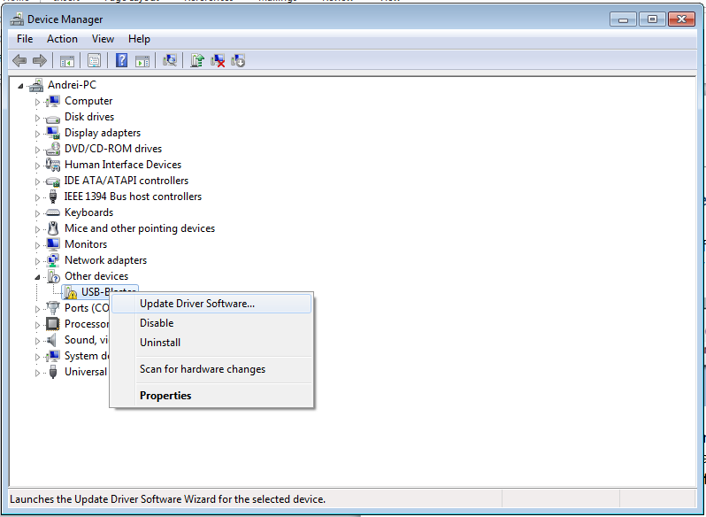Expand the Ports node arrow

pyautogui.click(x=37, y=309)
